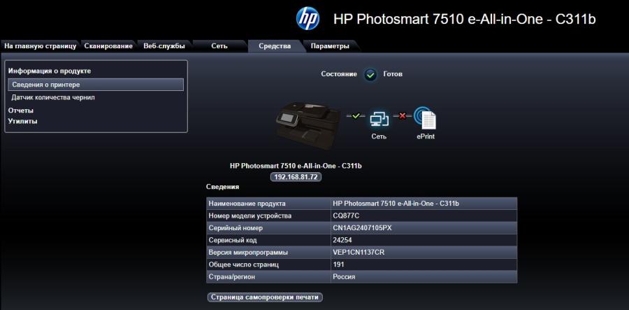Click the Страна/регион cell
This screenshot has height=310, width=629.
[x=268, y=277]
